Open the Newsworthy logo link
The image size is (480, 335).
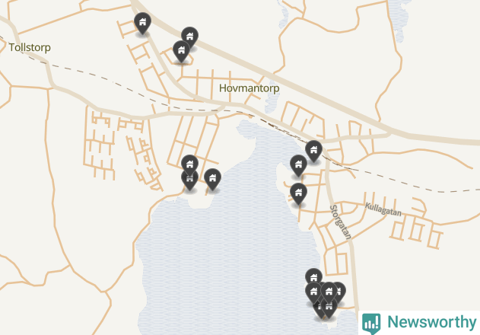(419, 323)
